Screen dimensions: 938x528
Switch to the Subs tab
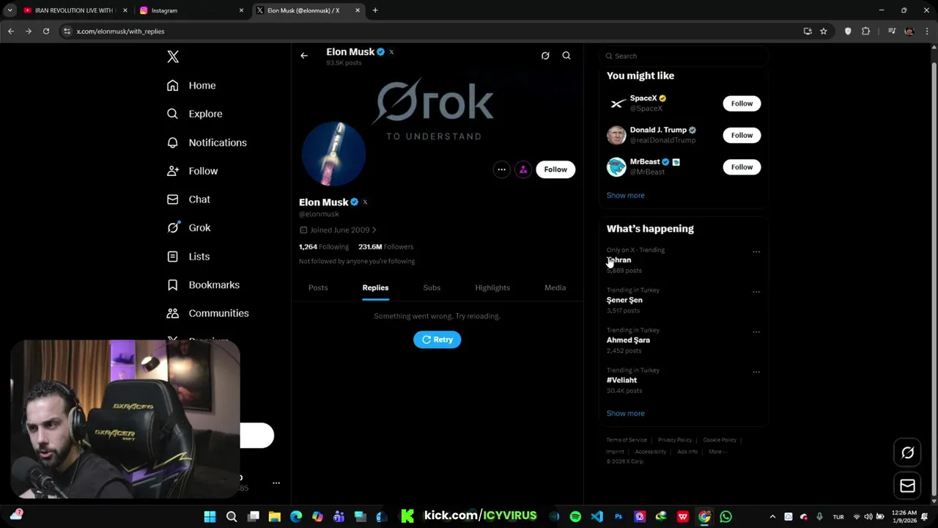[432, 287]
